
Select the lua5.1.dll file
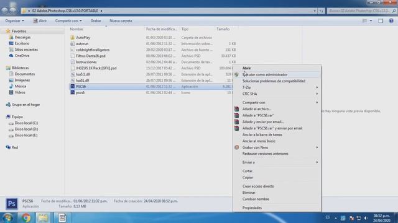tap(83, 74)
